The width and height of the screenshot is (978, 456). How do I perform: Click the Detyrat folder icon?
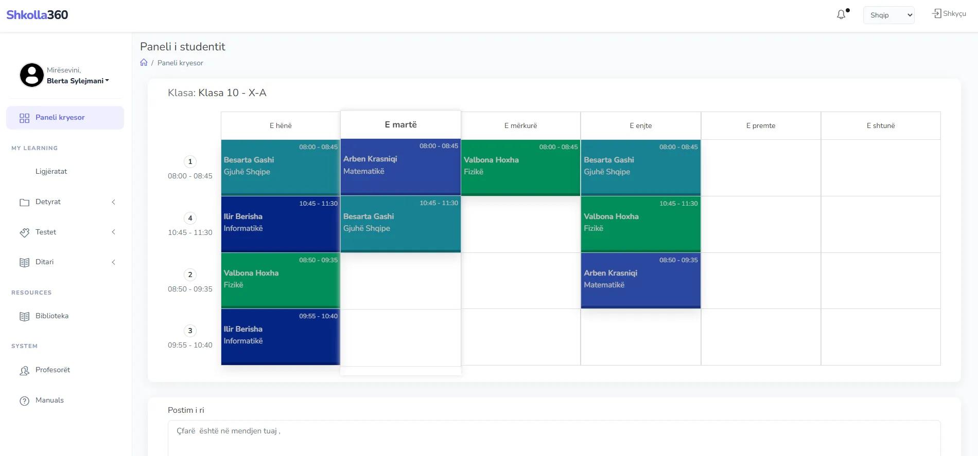click(x=24, y=203)
